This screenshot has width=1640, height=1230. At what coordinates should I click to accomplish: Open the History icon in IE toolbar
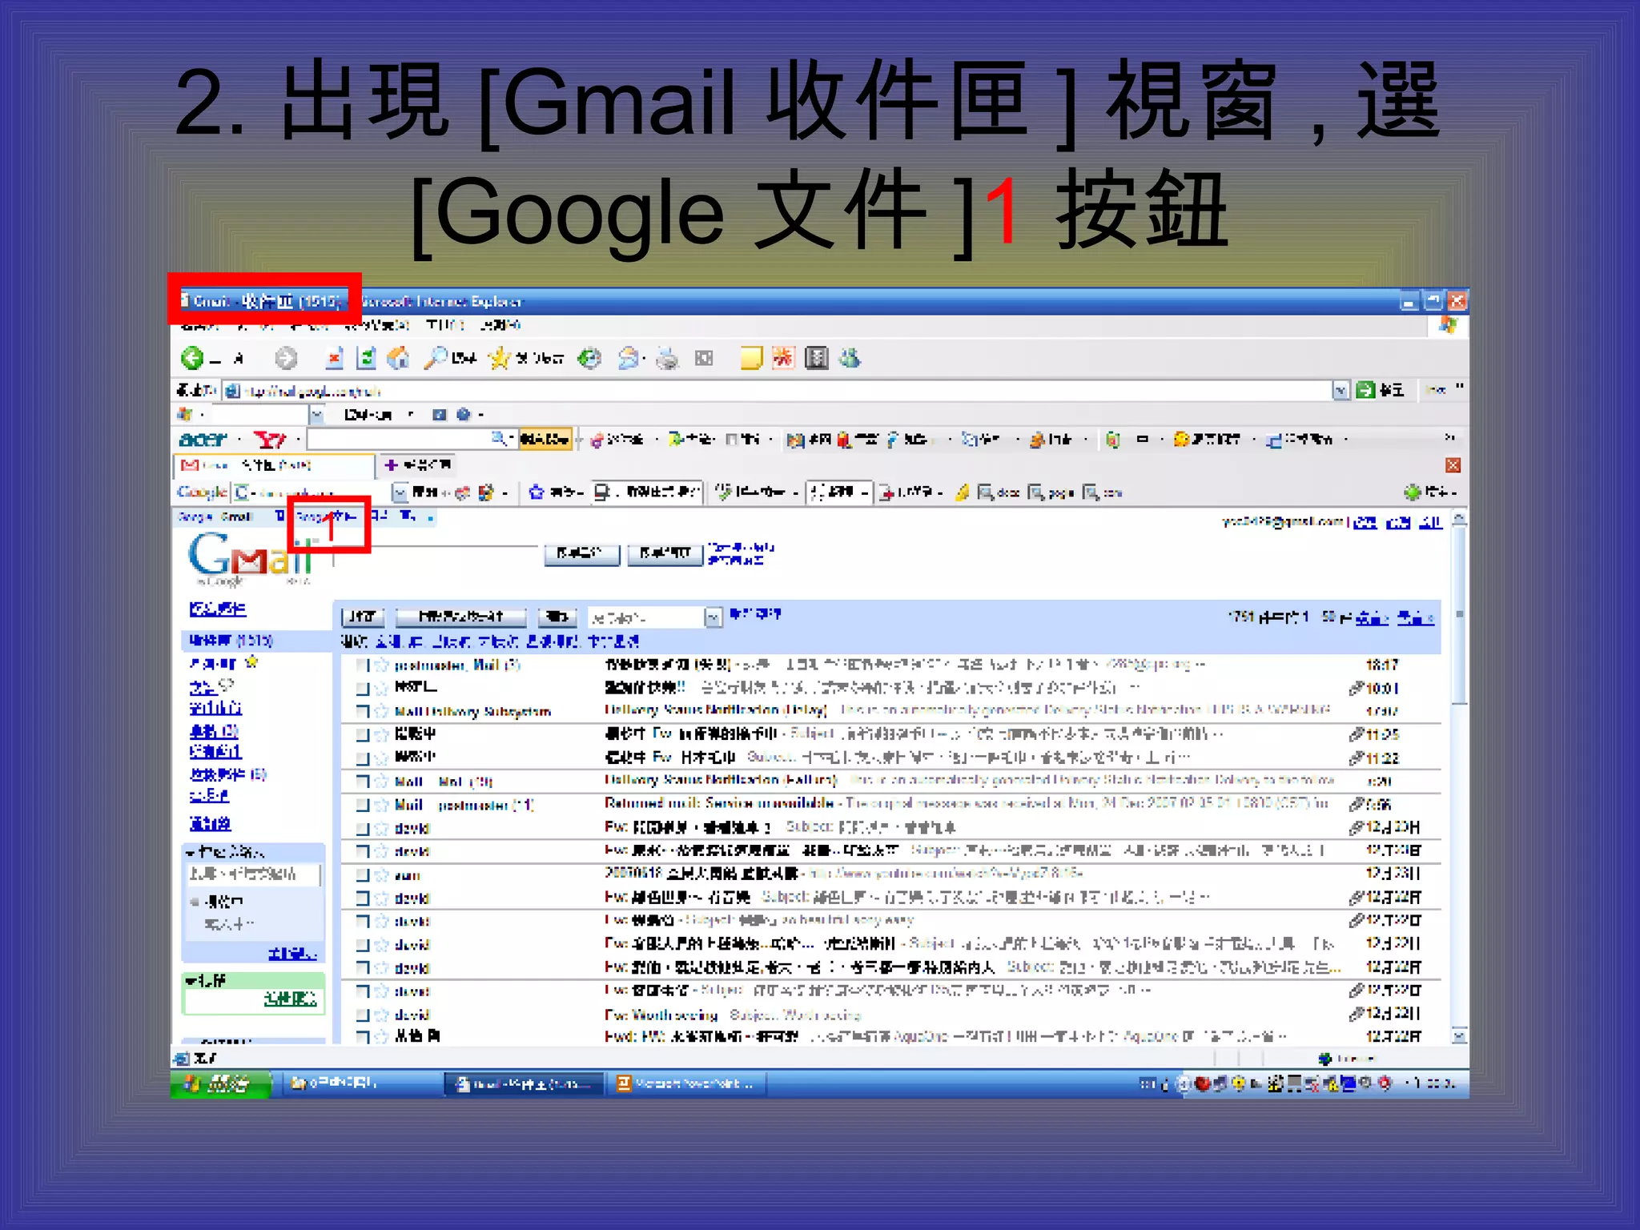coord(590,358)
